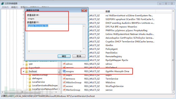Collapse the Svchost tree node
Screen dimensions: 176x99
(23, 71)
